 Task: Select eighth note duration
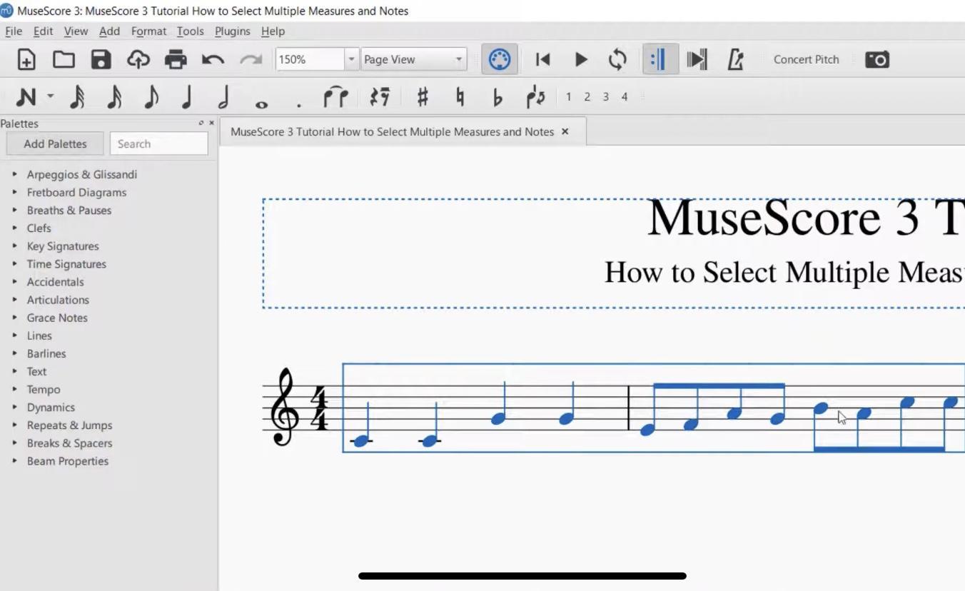[x=151, y=96]
